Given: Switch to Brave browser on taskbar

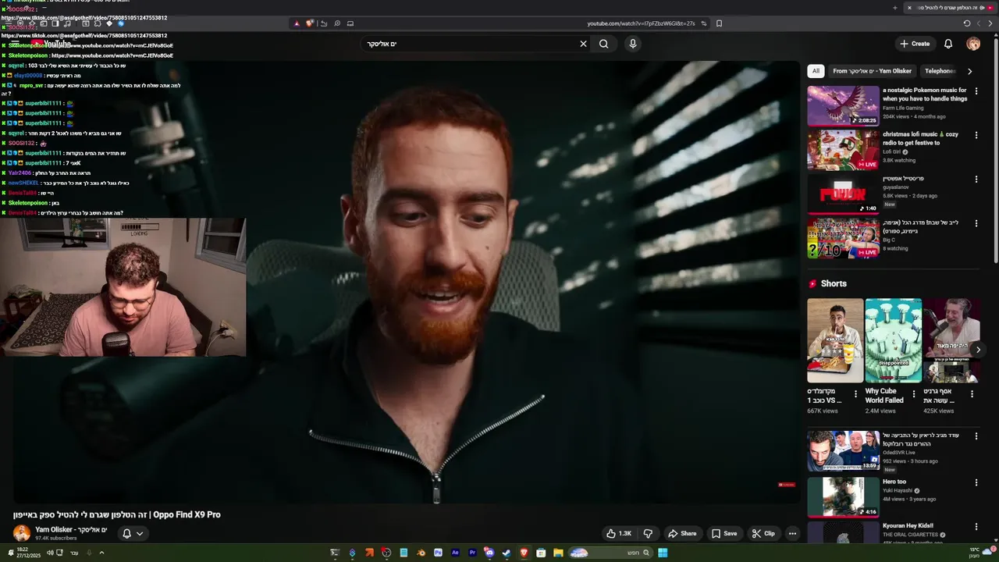Looking at the screenshot, I should (x=524, y=553).
